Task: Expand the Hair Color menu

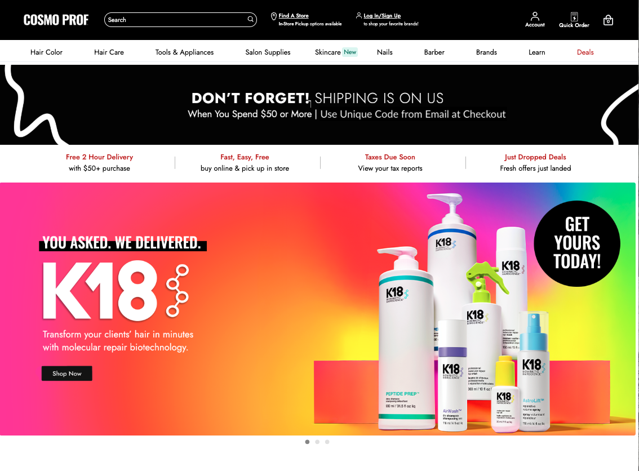Action: [x=46, y=52]
